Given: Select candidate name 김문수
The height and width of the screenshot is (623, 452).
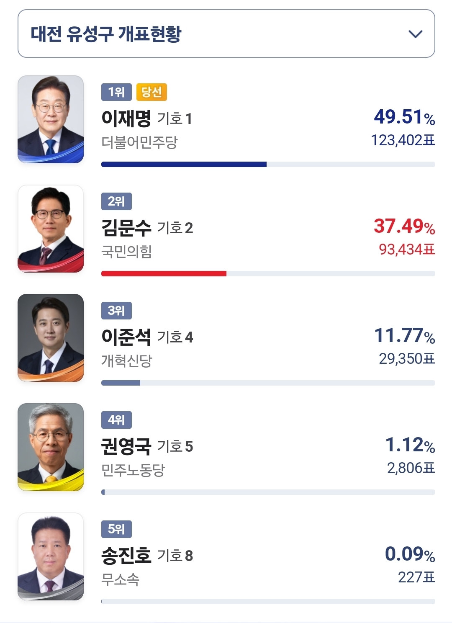Looking at the screenshot, I should pos(126,228).
